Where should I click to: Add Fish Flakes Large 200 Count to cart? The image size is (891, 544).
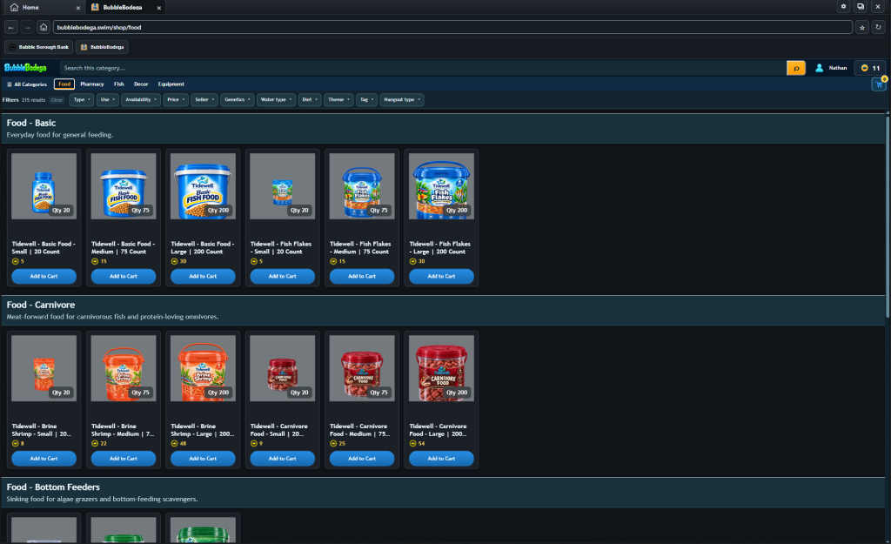click(x=441, y=276)
